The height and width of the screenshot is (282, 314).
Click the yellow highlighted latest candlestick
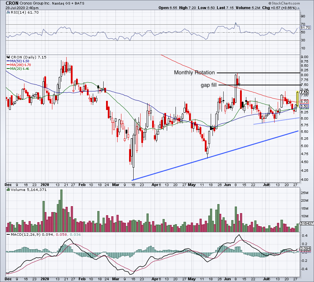298,99
